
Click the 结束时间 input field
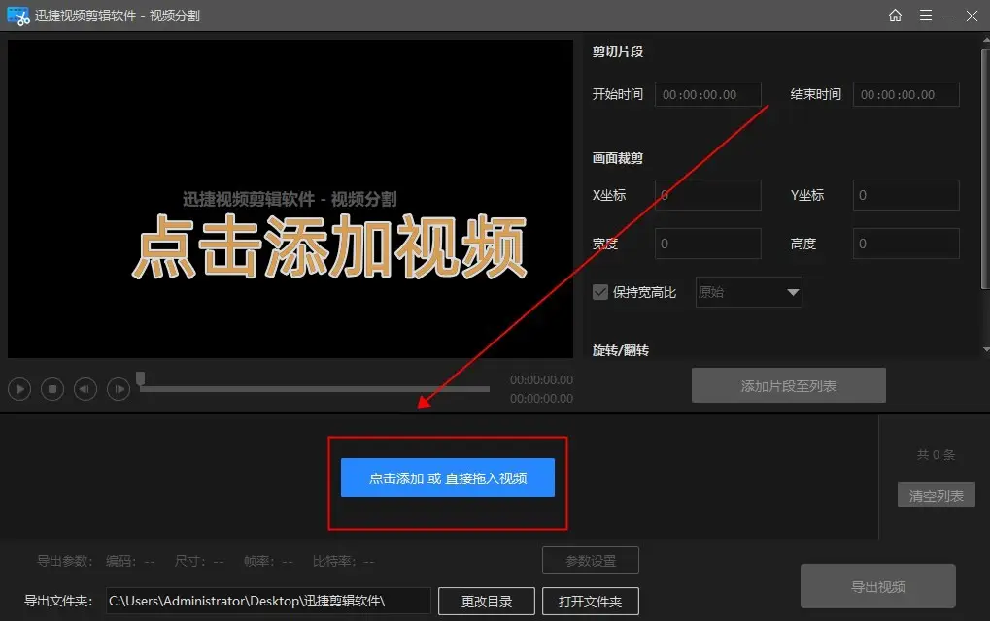[x=905, y=94]
